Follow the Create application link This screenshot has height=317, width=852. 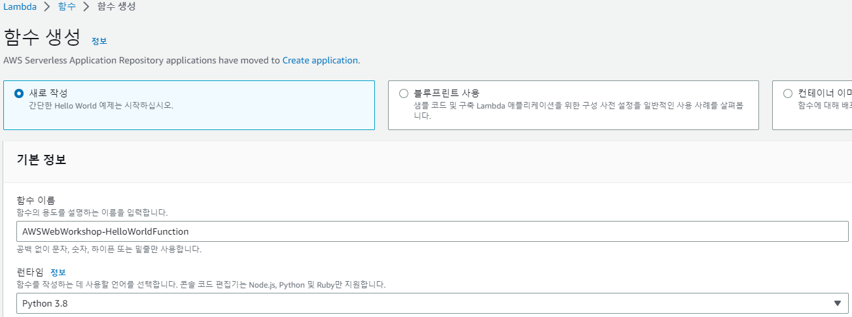(320, 60)
